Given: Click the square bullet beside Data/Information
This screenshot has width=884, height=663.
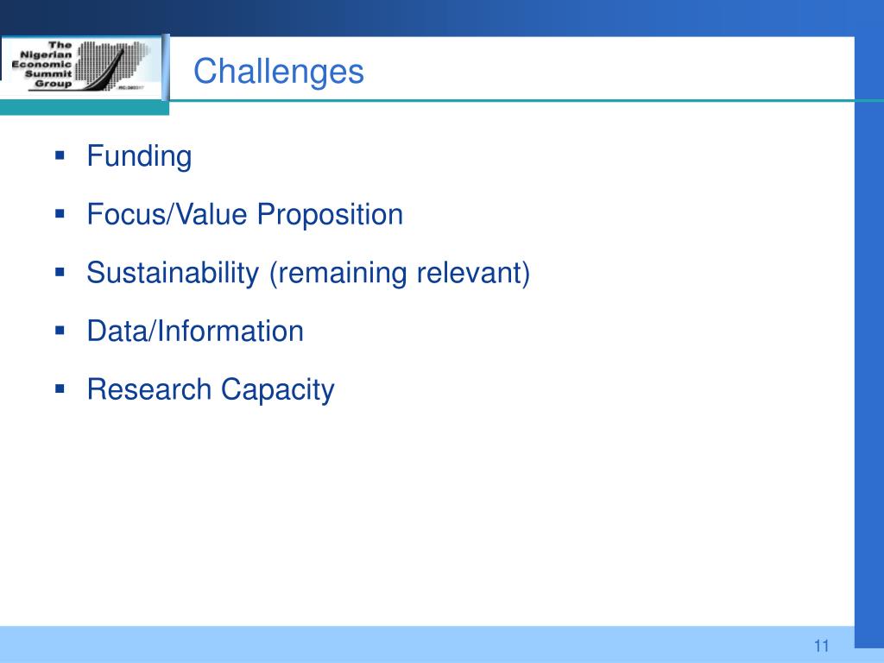Looking at the screenshot, I should coord(60,331).
